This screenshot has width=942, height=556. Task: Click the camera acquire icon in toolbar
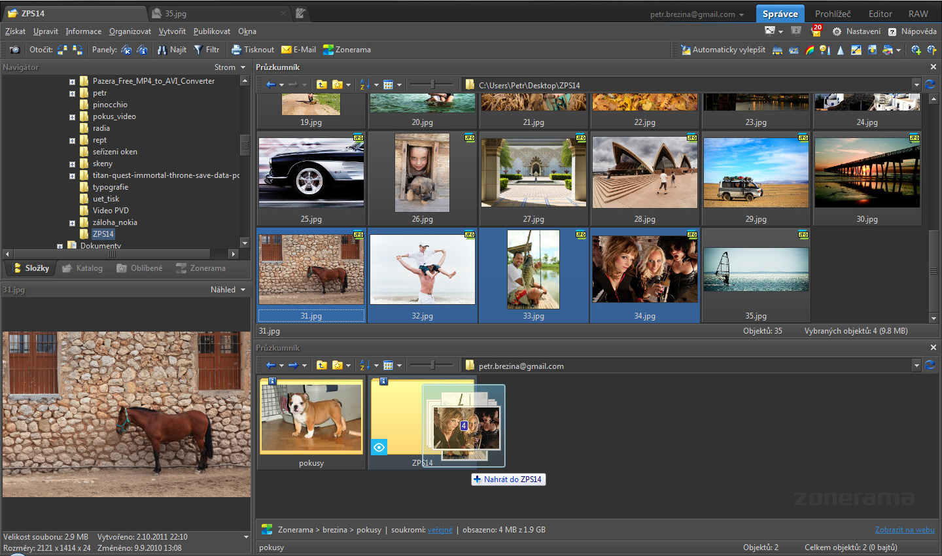(x=14, y=50)
